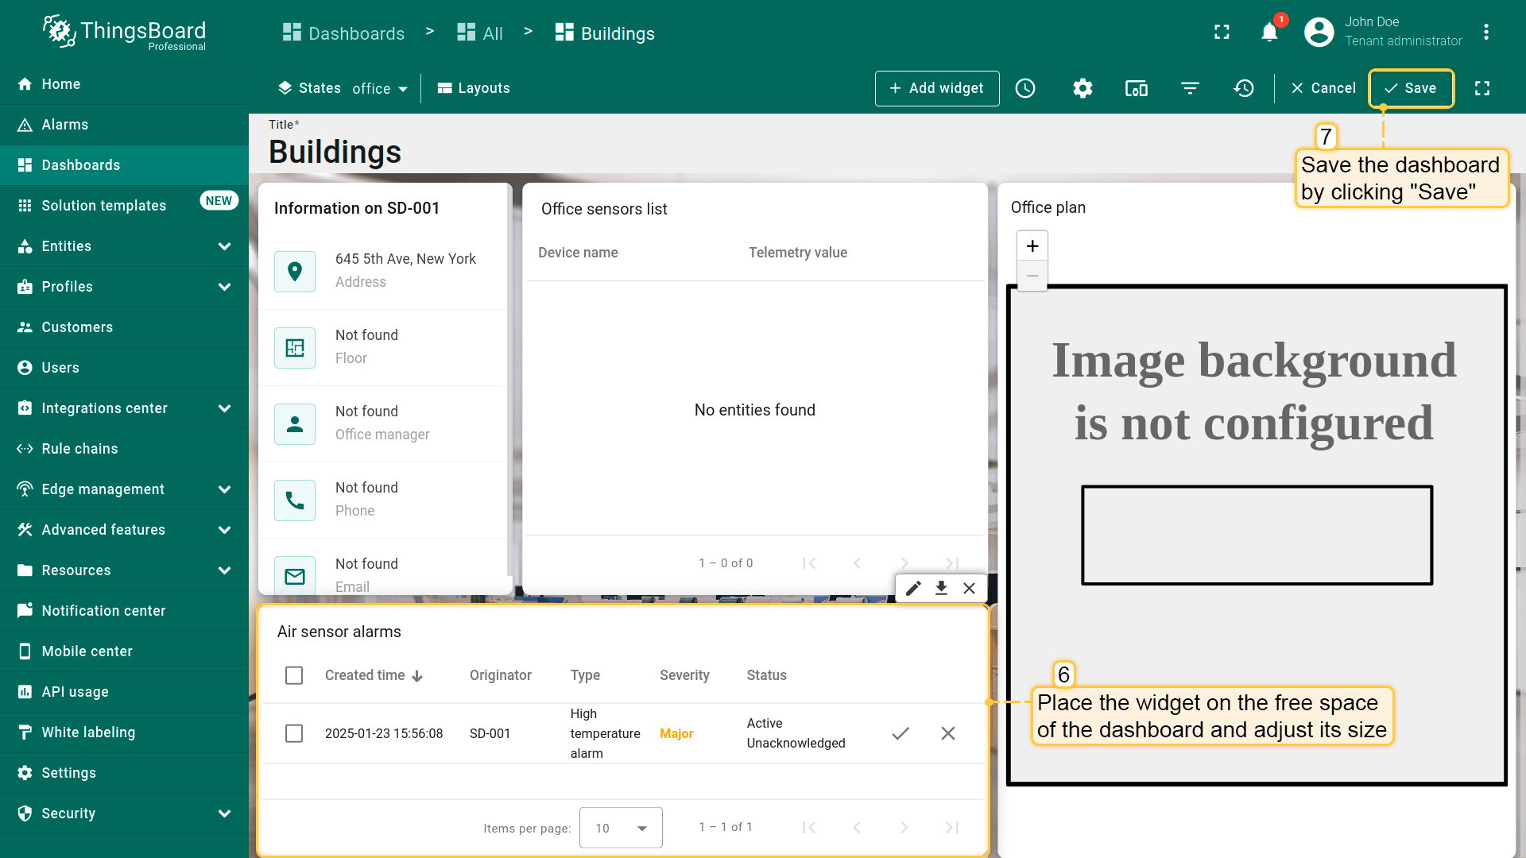
Task: Open the filters icon in toolbar
Action: coord(1190,88)
